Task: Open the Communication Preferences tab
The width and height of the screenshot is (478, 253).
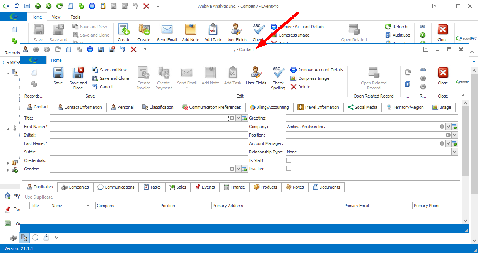Action: pyautogui.click(x=212, y=107)
